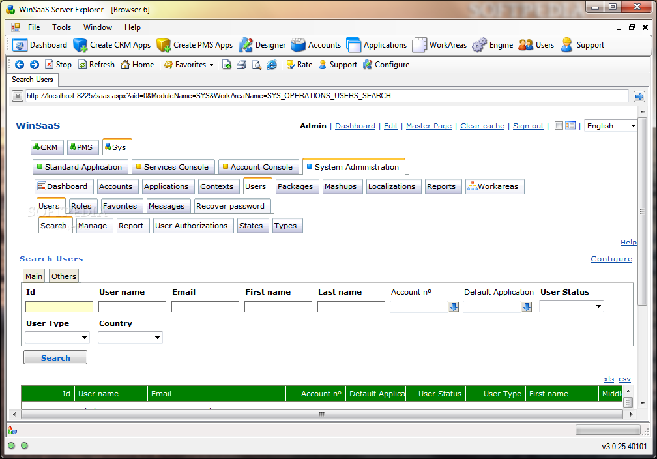Screen dimensions: 657x459
Task: Open the Designer tool
Action: tap(262, 45)
